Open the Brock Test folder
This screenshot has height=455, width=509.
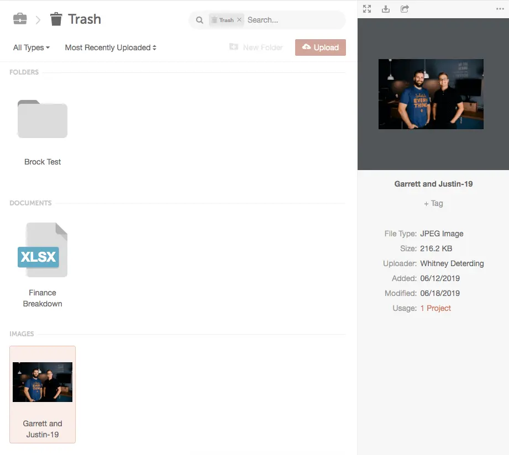click(43, 120)
